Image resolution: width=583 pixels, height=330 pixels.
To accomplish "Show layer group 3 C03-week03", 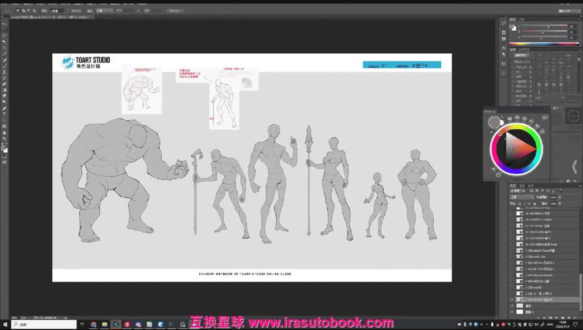I will coord(512,287).
